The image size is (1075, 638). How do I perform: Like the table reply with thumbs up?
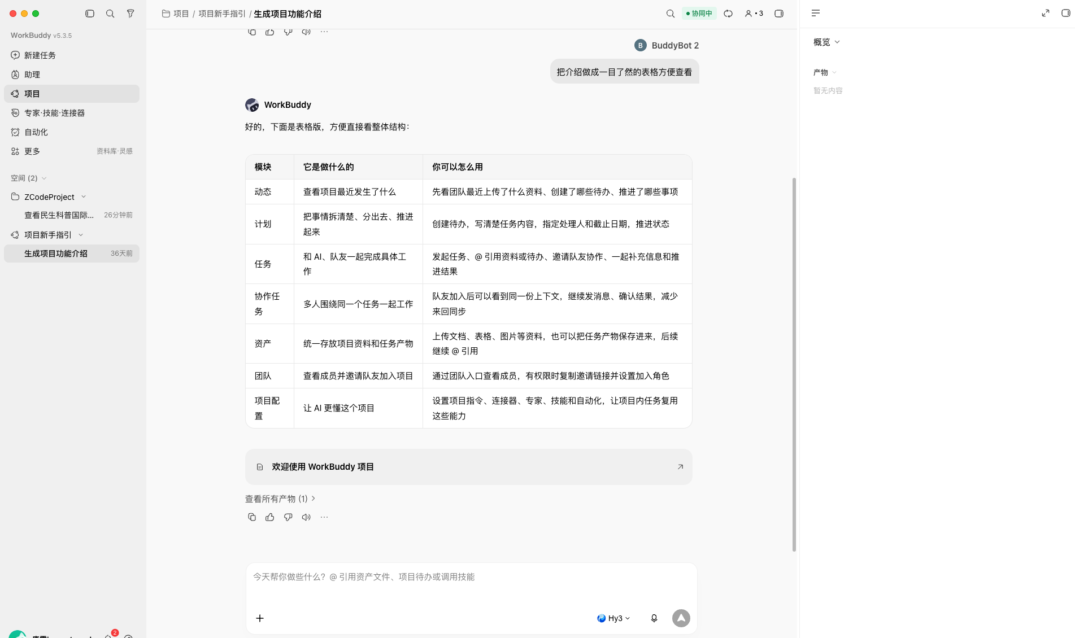point(270,517)
